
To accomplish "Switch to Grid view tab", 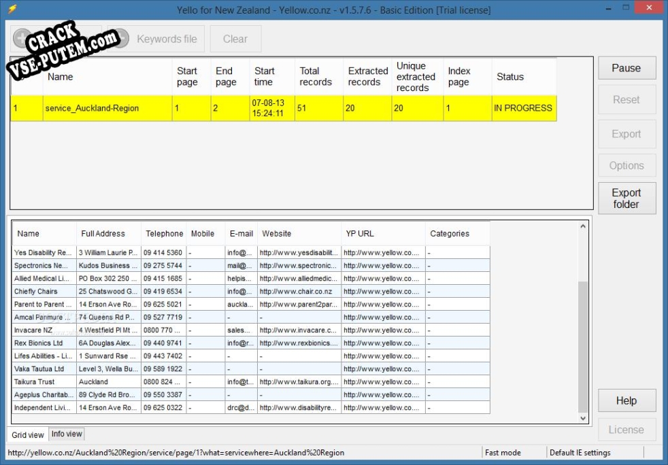I will (28, 435).
